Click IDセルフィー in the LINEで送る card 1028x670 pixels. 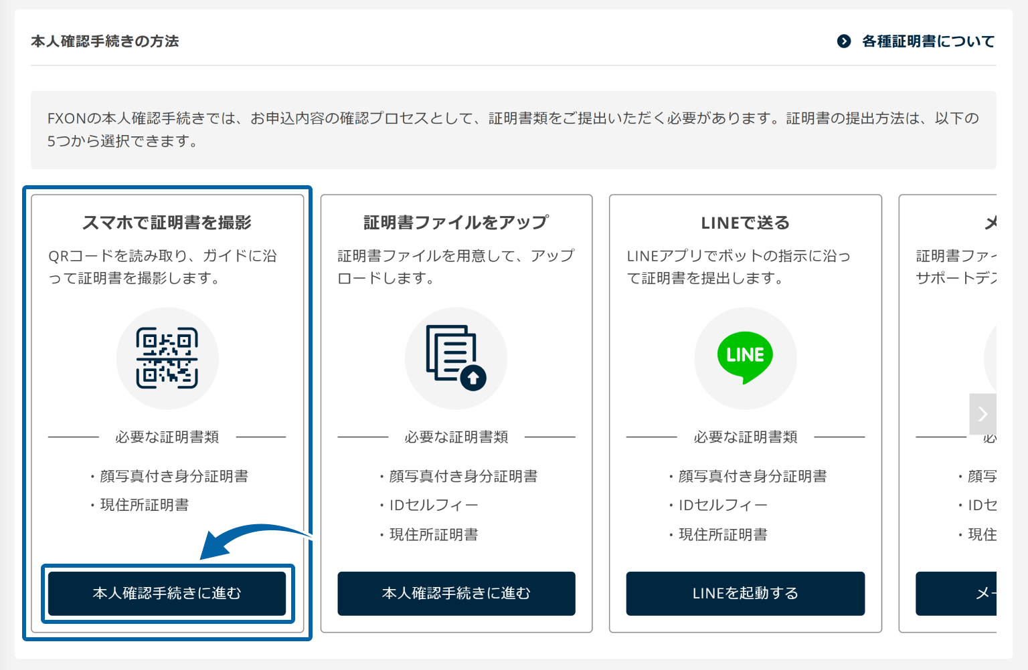tap(723, 505)
